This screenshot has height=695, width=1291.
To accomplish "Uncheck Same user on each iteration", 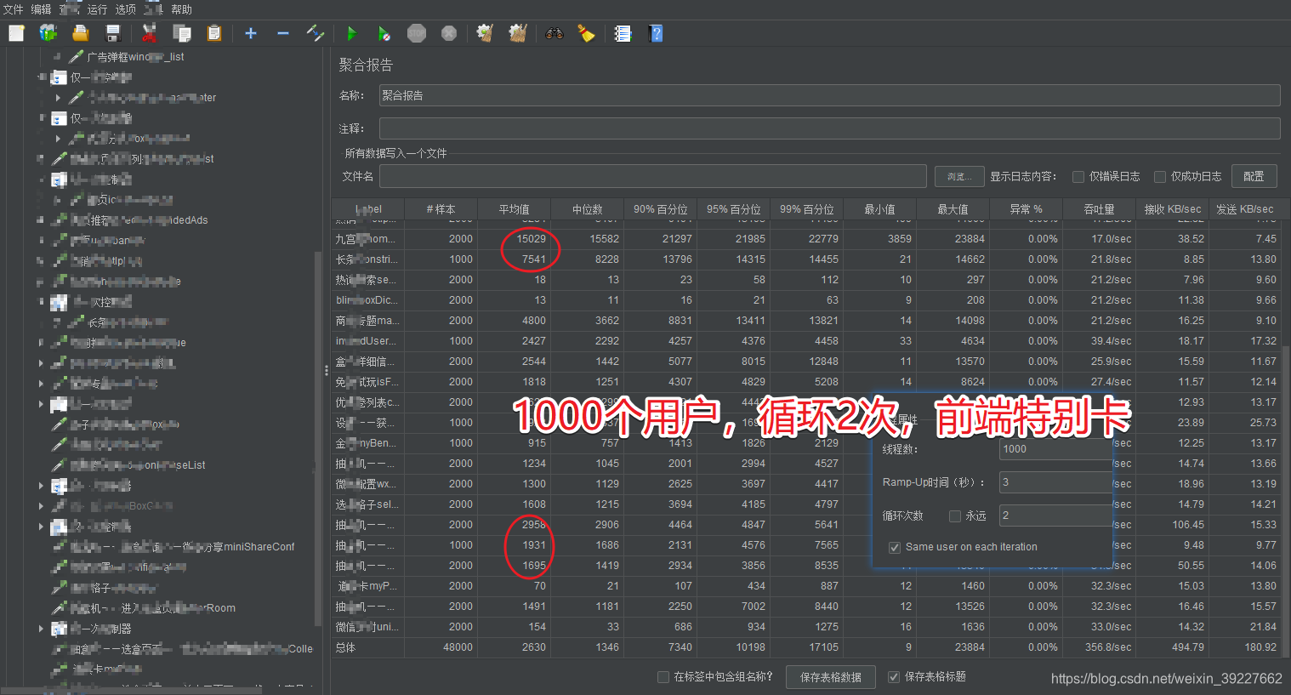I will tap(895, 547).
